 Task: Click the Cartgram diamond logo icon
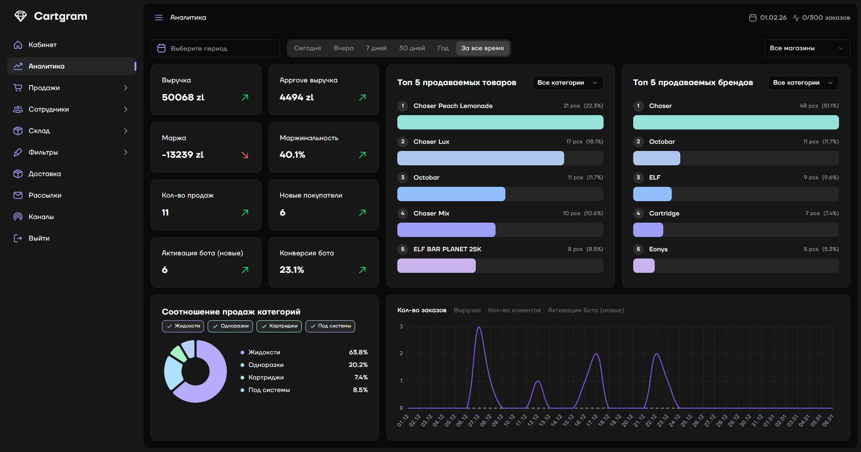point(21,16)
